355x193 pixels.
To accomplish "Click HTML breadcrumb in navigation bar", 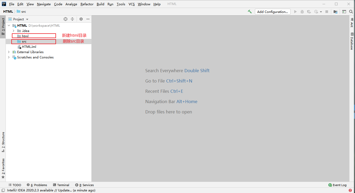I will click(x=8, y=12).
